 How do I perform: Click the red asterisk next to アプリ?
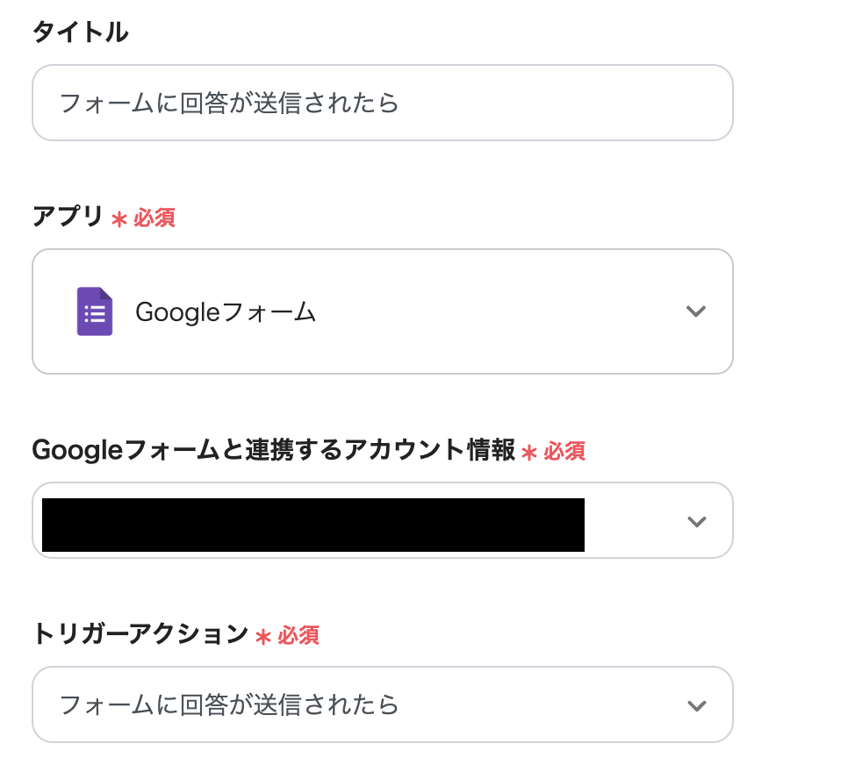[x=119, y=218]
